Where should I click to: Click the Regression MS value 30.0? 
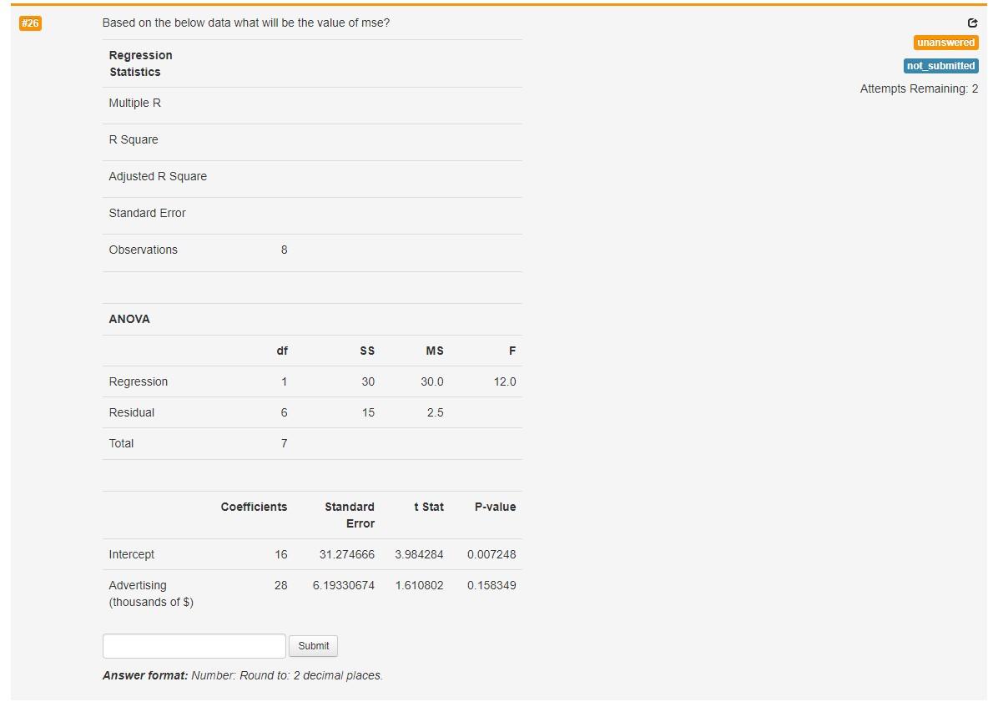point(432,381)
